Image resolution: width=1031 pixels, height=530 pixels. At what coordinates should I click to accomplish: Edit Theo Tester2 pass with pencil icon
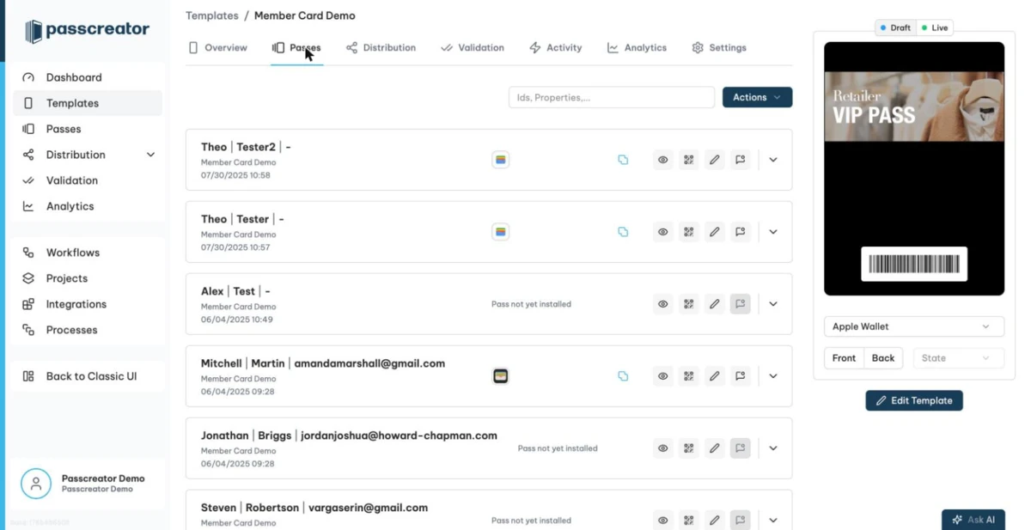714,160
